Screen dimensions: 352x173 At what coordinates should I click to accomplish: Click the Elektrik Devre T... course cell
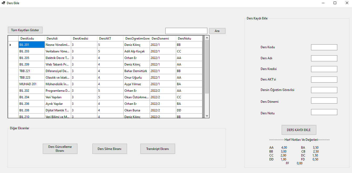(x=58, y=58)
